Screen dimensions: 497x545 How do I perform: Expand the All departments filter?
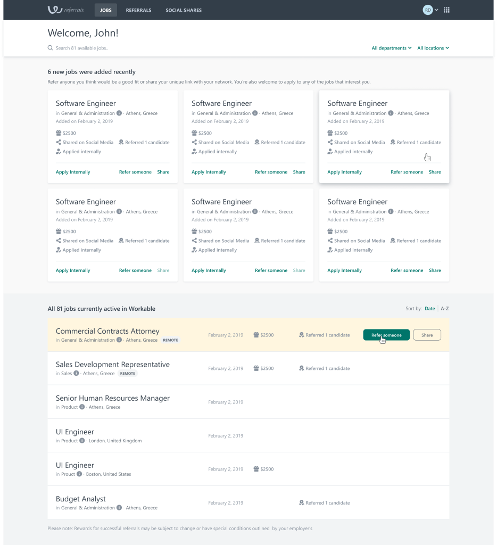pos(392,48)
